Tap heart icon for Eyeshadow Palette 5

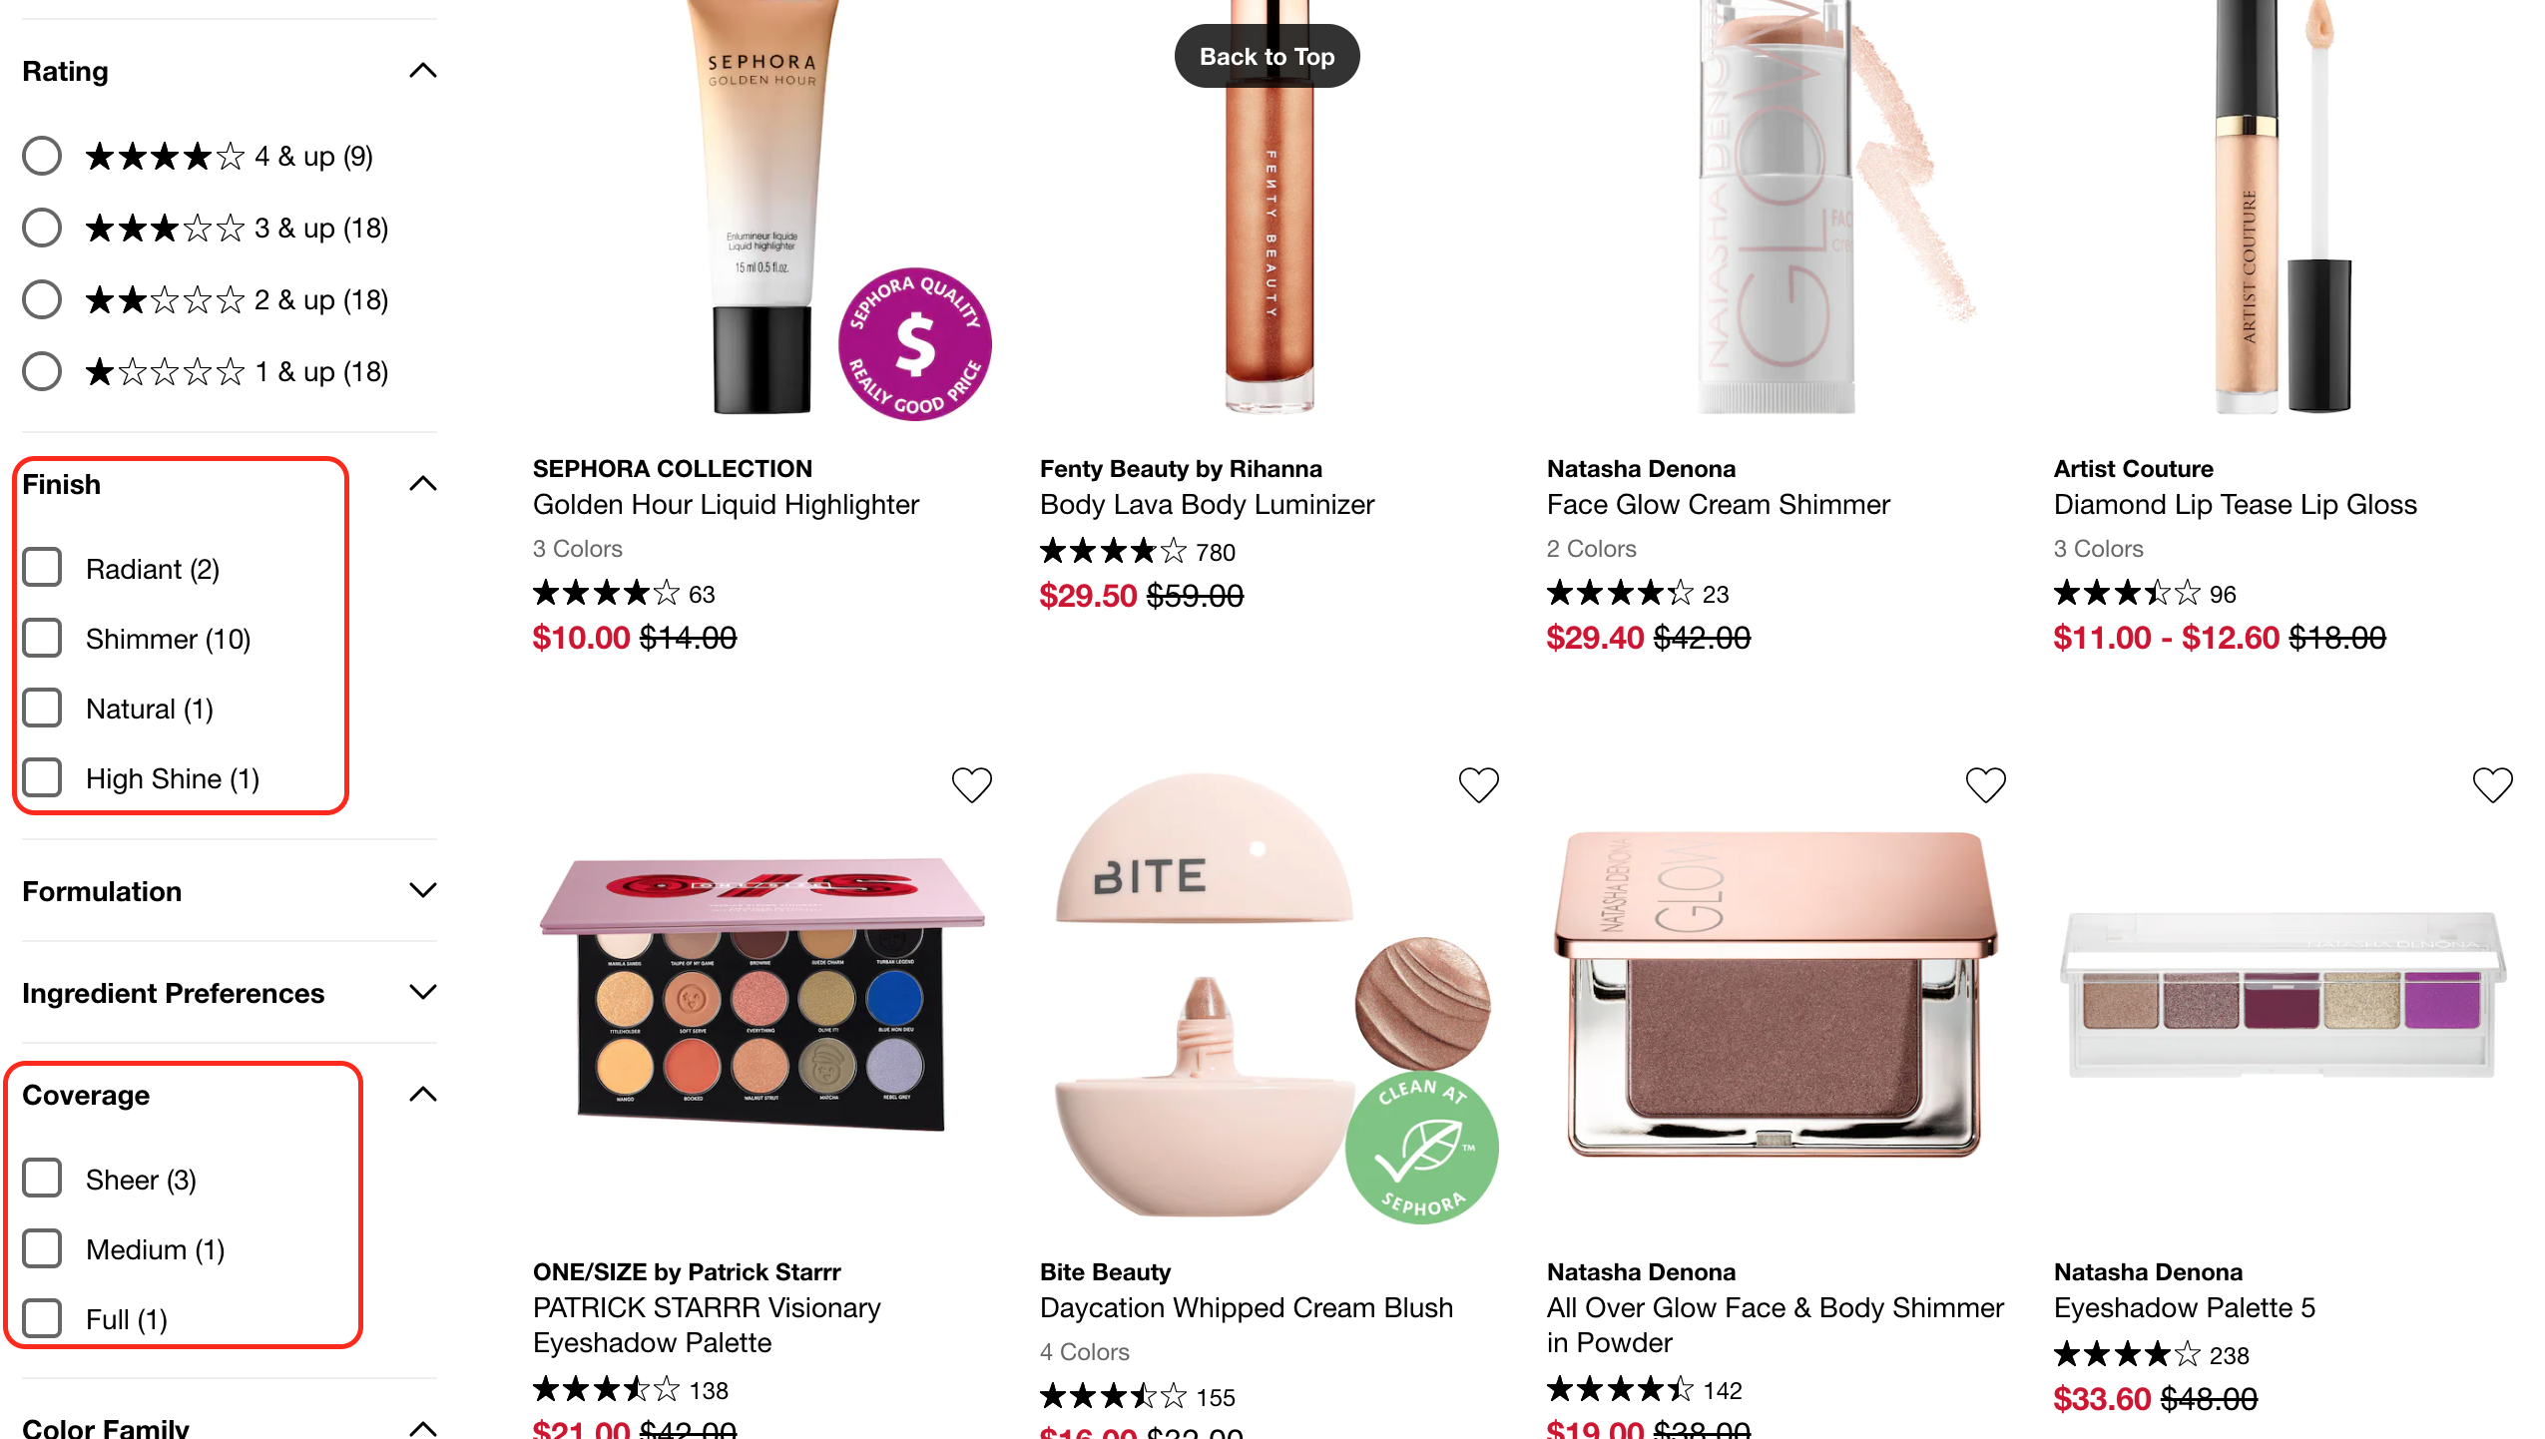point(2492,785)
